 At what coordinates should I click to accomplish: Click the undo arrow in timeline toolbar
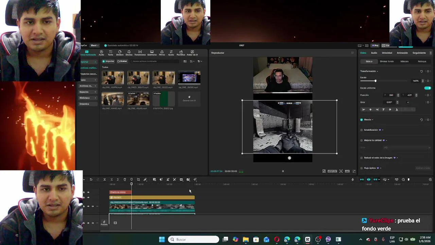click(x=91, y=180)
